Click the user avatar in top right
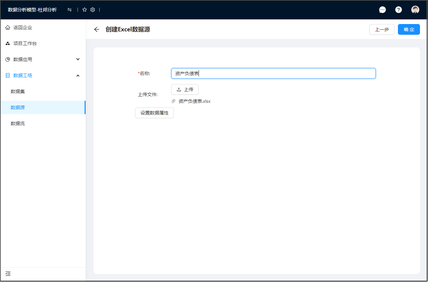428x282 pixels. tap(415, 9)
